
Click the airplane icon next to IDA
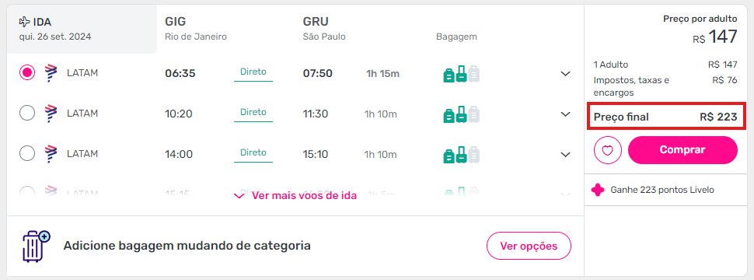tap(24, 22)
